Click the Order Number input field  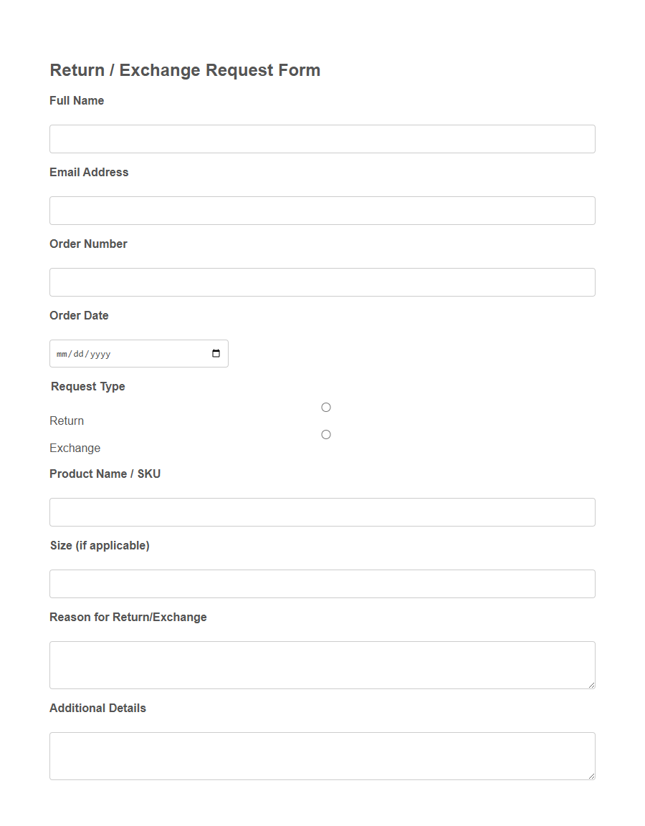point(322,282)
